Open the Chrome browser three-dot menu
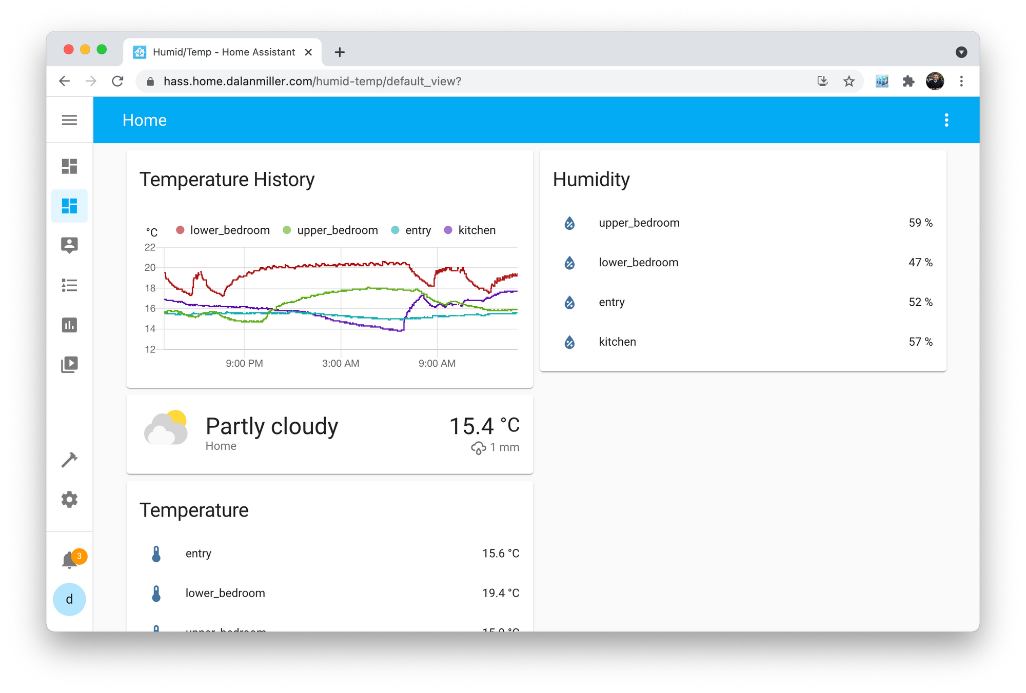The height and width of the screenshot is (693, 1026). tap(961, 81)
